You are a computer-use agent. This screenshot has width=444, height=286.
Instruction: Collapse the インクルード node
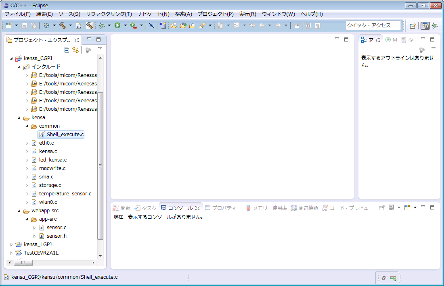click(19, 67)
